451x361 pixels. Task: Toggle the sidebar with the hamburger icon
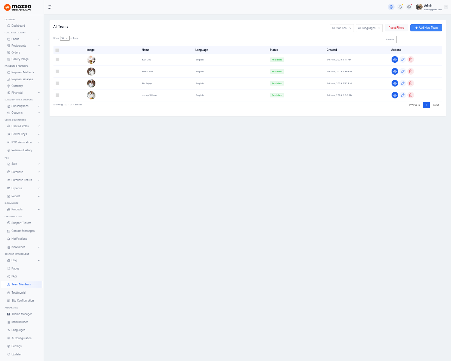50,7
